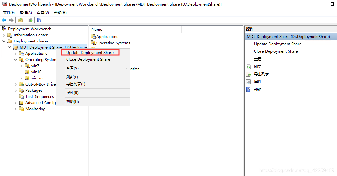This screenshot has height=176, width=337.
Task: Select Update Deployment Share in context menu
Action: [x=90, y=53]
